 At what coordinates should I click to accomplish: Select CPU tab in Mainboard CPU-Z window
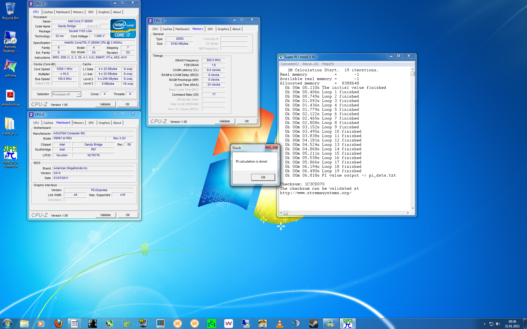[x=36, y=123]
